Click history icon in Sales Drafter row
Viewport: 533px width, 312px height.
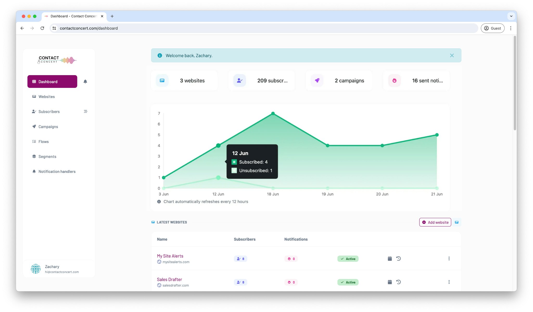(398, 282)
